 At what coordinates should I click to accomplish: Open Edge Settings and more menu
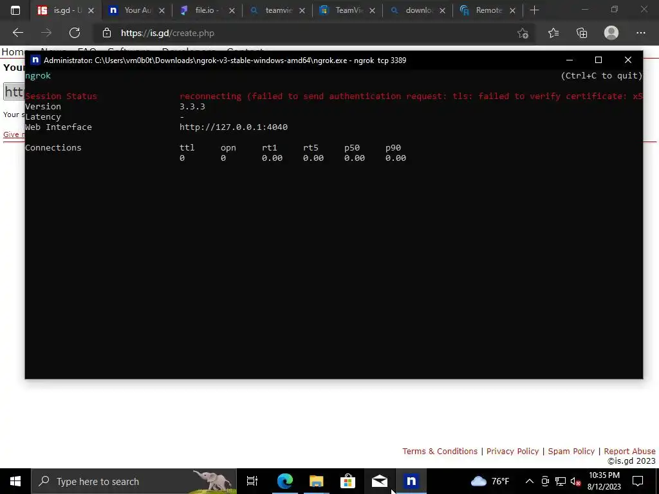(640, 33)
